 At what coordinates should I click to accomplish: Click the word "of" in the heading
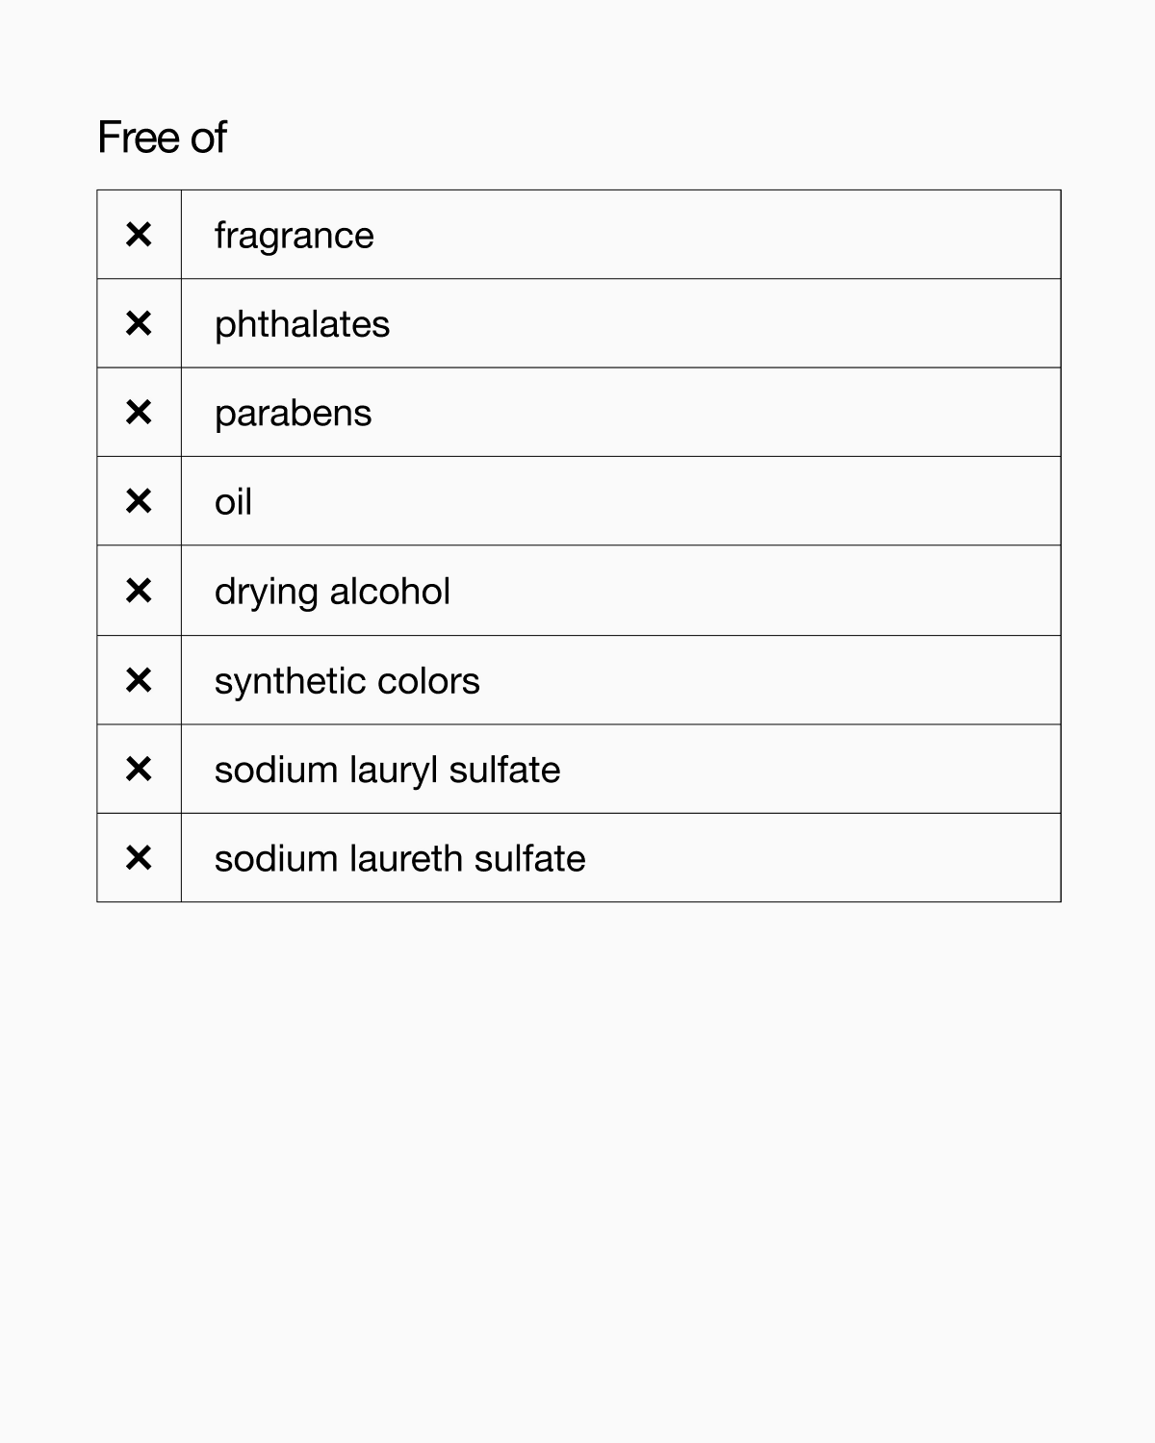[x=208, y=138]
